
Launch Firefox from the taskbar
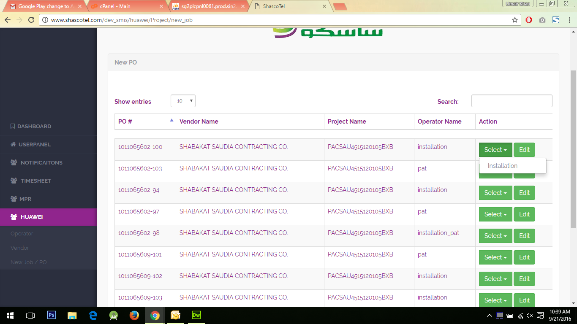pyautogui.click(x=134, y=315)
